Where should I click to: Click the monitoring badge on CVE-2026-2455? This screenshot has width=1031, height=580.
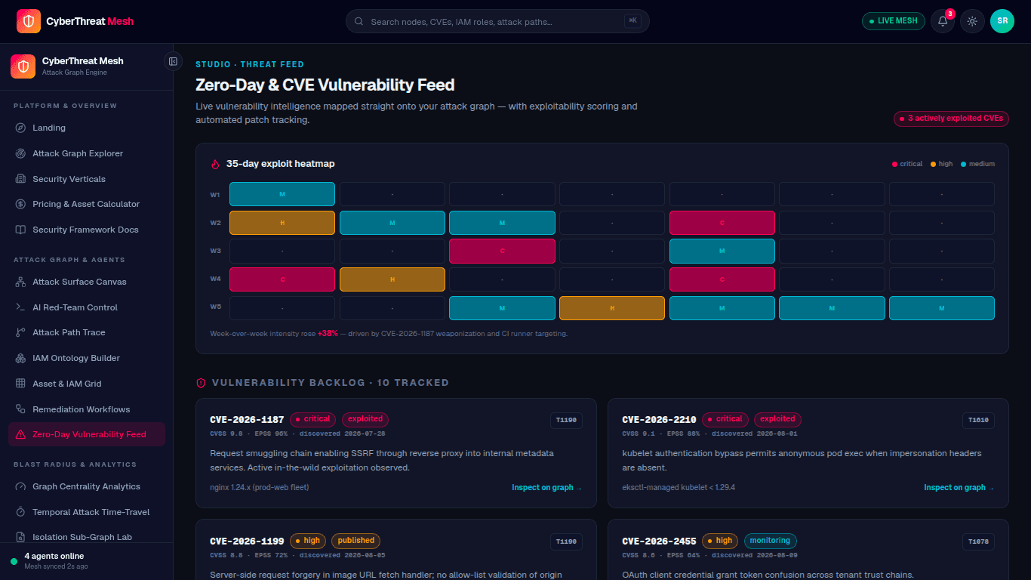pyautogui.click(x=770, y=541)
